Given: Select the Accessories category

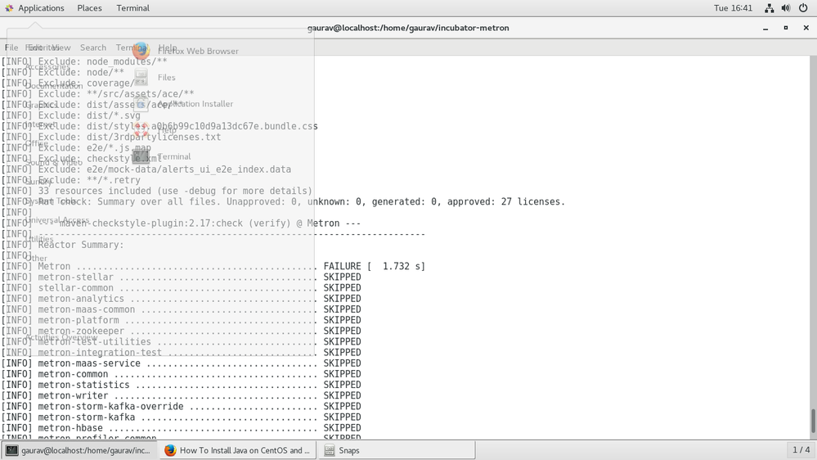Looking at the screenshot, I should click(x=47, y=67).
